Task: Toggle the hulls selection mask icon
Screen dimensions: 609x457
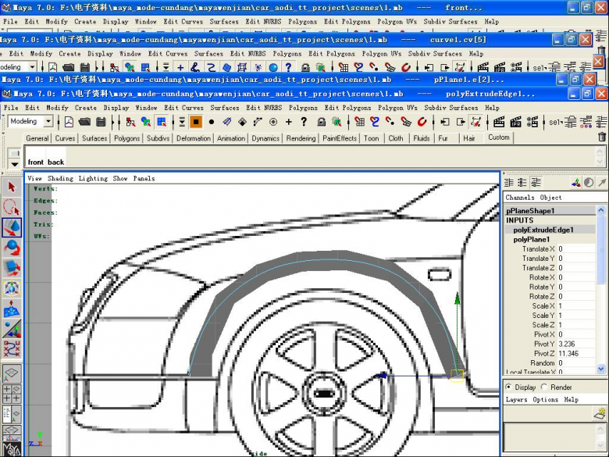Action: point(258,122)
